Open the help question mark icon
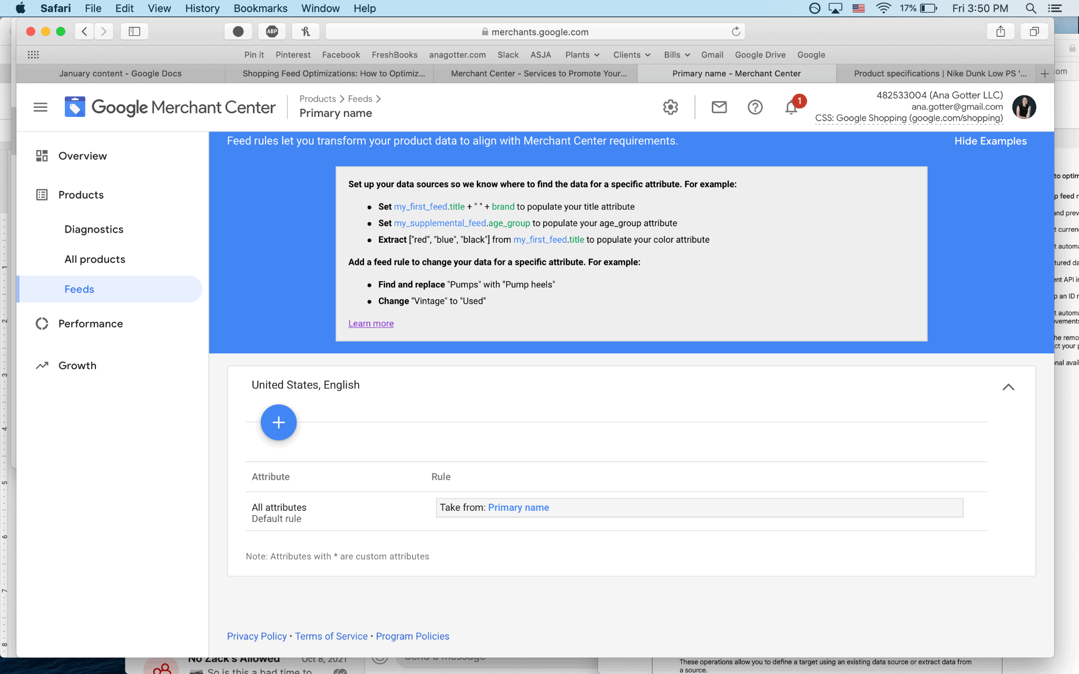 (x=755, y=107)
